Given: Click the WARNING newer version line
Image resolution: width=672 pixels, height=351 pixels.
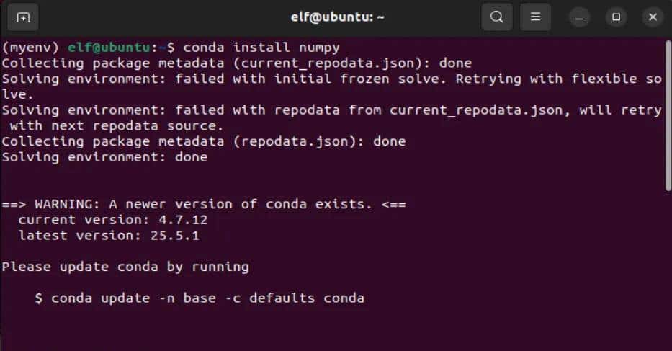Looking at the screenshot, I should pyautogui.click(x=203, y=204).
